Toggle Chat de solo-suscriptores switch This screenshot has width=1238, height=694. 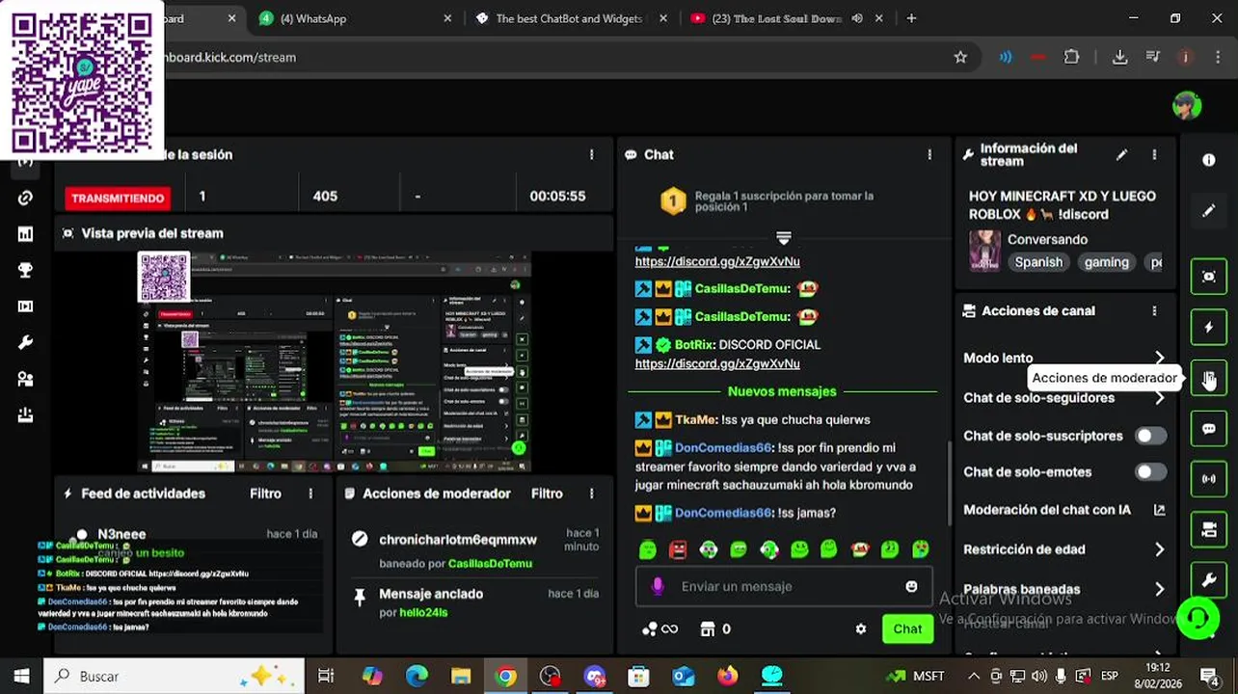tap(1150, 436)
